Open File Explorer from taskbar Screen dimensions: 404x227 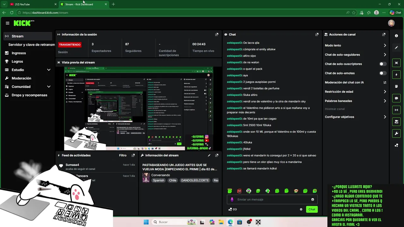tap(221, 222)
